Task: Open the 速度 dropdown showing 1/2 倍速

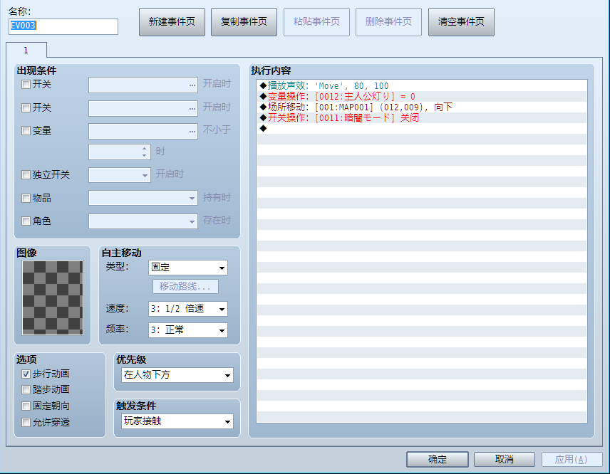Action: [x=188, y=309]
